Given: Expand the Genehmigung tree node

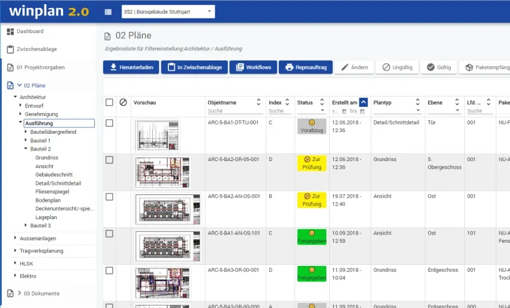Looking at the screenshot, I should point(21,114).
